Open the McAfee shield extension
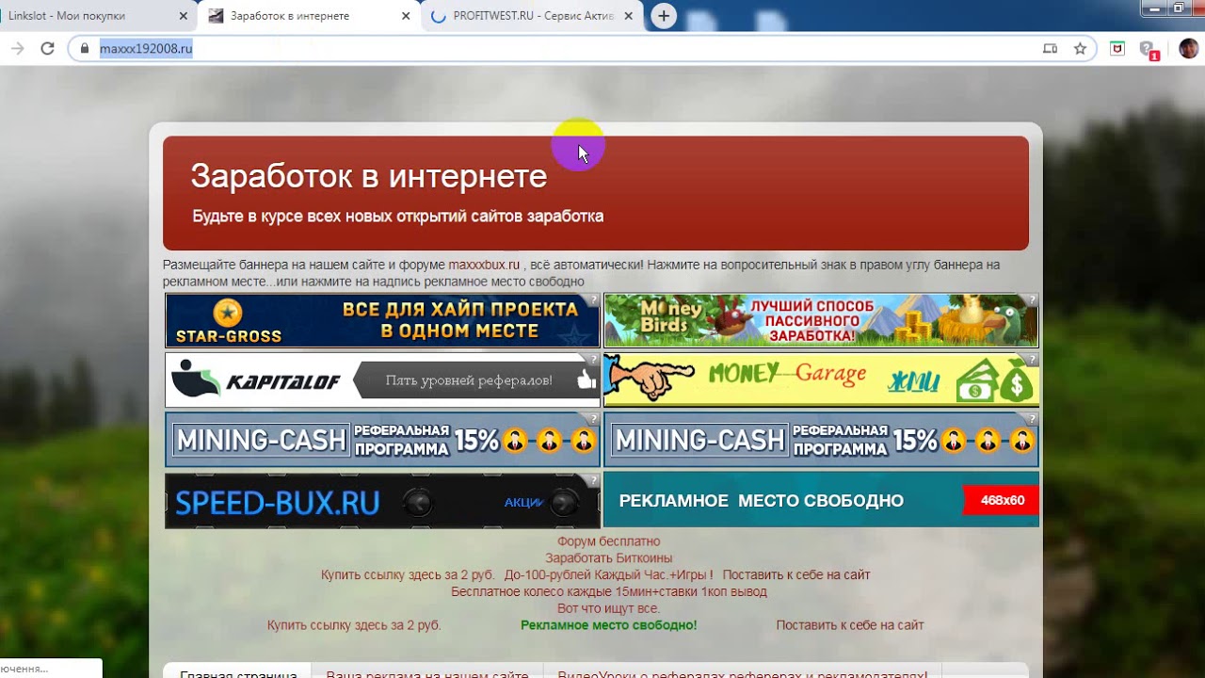The height and width of the screenshot is (678, 1205). [x=1117, y=49]
